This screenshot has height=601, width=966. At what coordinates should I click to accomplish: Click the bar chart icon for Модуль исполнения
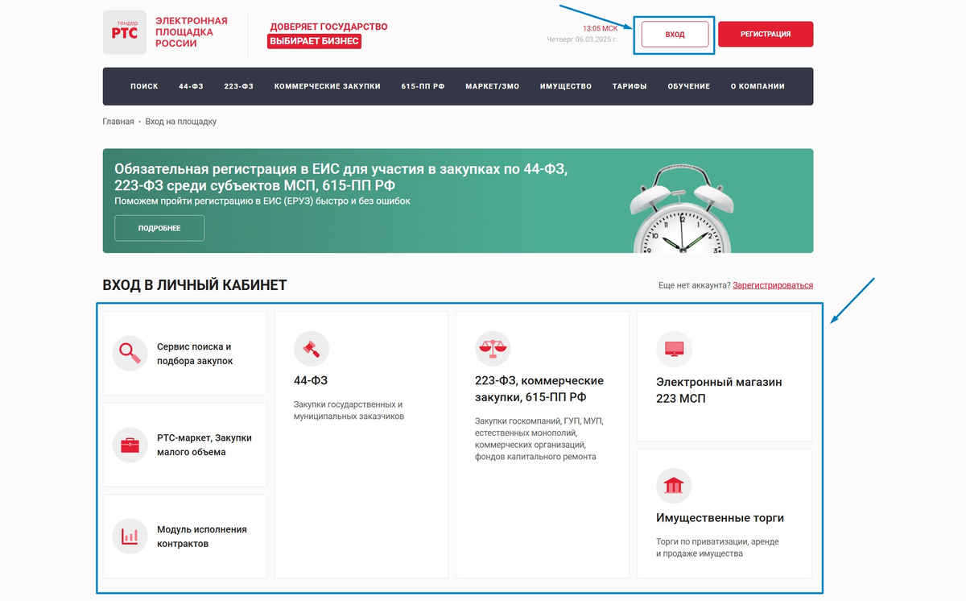click(x=130, y=536)
